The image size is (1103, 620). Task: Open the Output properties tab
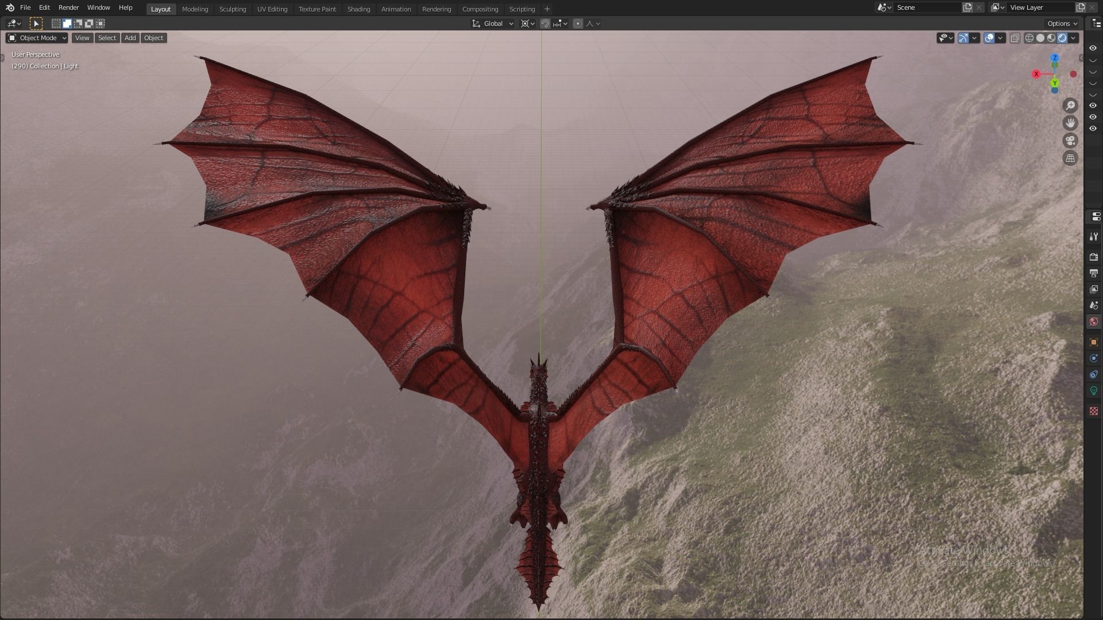click(1093, 273)
